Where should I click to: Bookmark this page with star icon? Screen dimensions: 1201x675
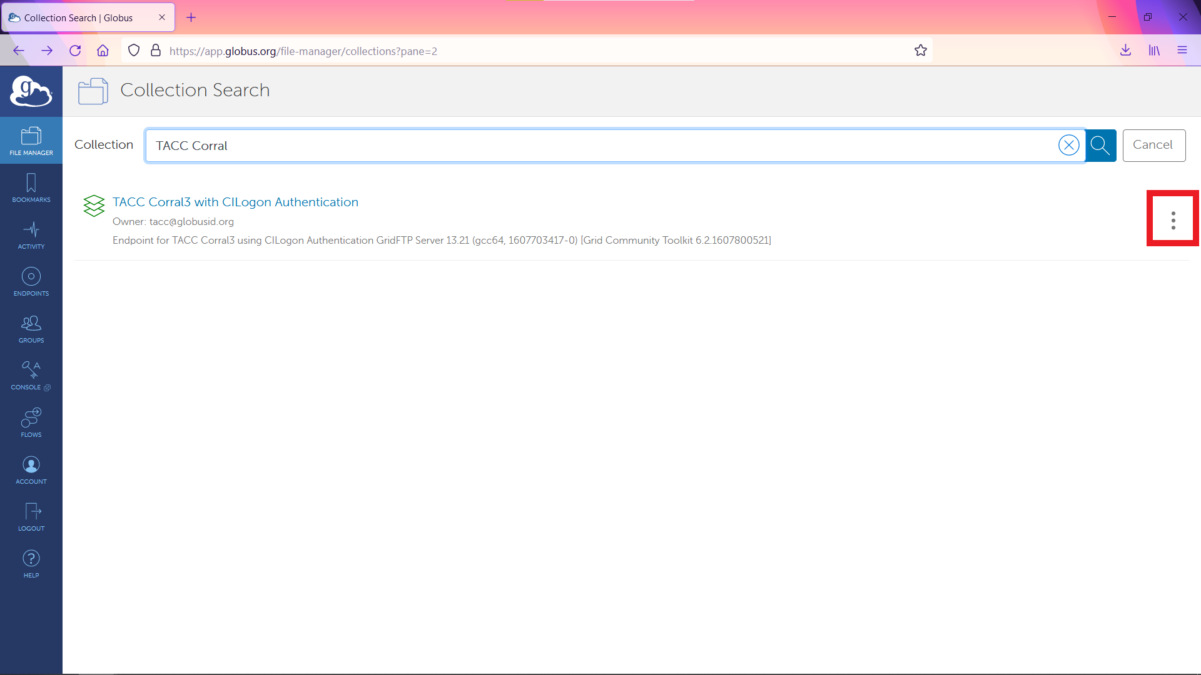(x=920, y=51)
